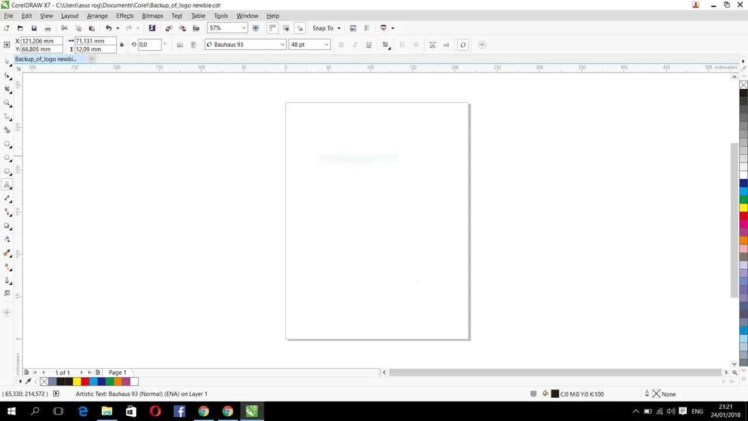Toggle Show grid button

click(x=286, y=28)
